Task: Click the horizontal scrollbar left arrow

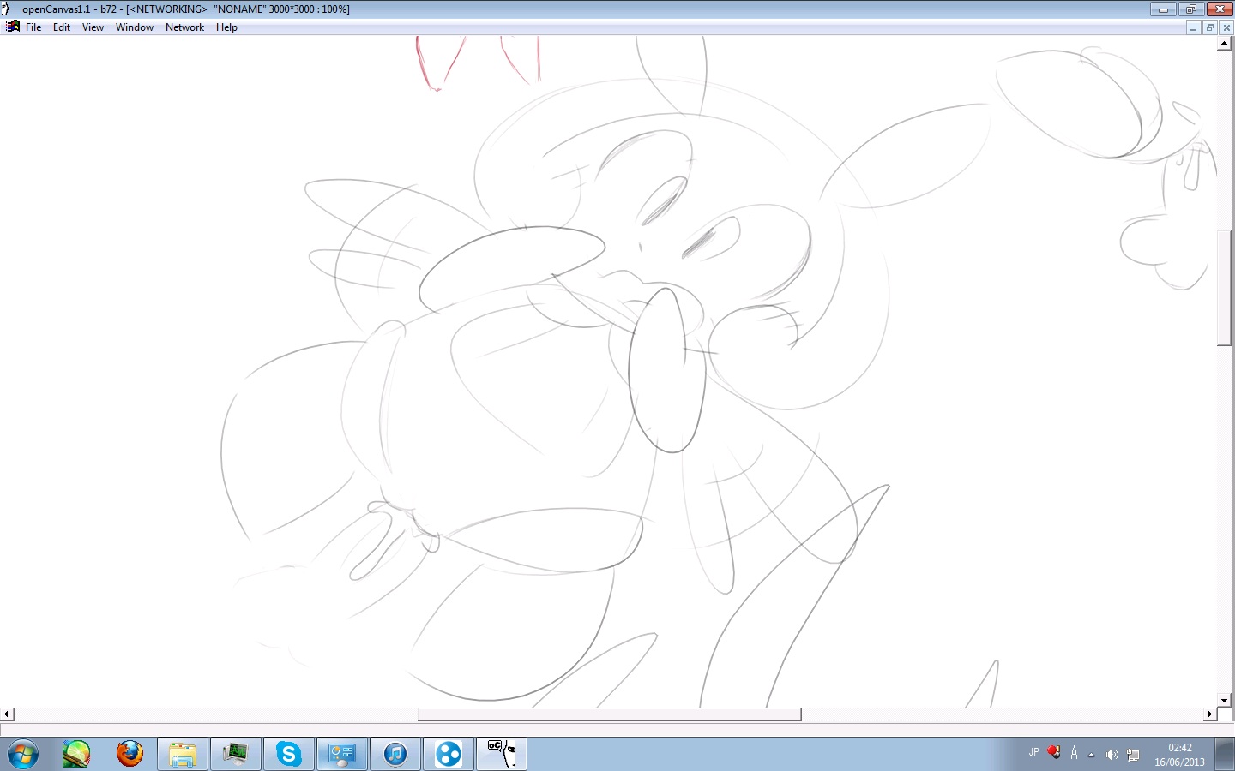Action: (7, 714)
